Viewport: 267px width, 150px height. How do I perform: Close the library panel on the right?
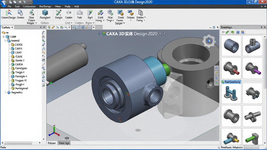[x=265, y=27]
